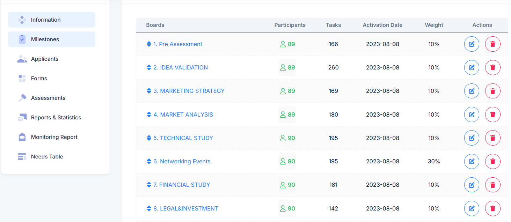Click the edit icon for Pre Assessment
Viewport: 511px width, 222px height.
pyautogui.click(x=472, y=44)
